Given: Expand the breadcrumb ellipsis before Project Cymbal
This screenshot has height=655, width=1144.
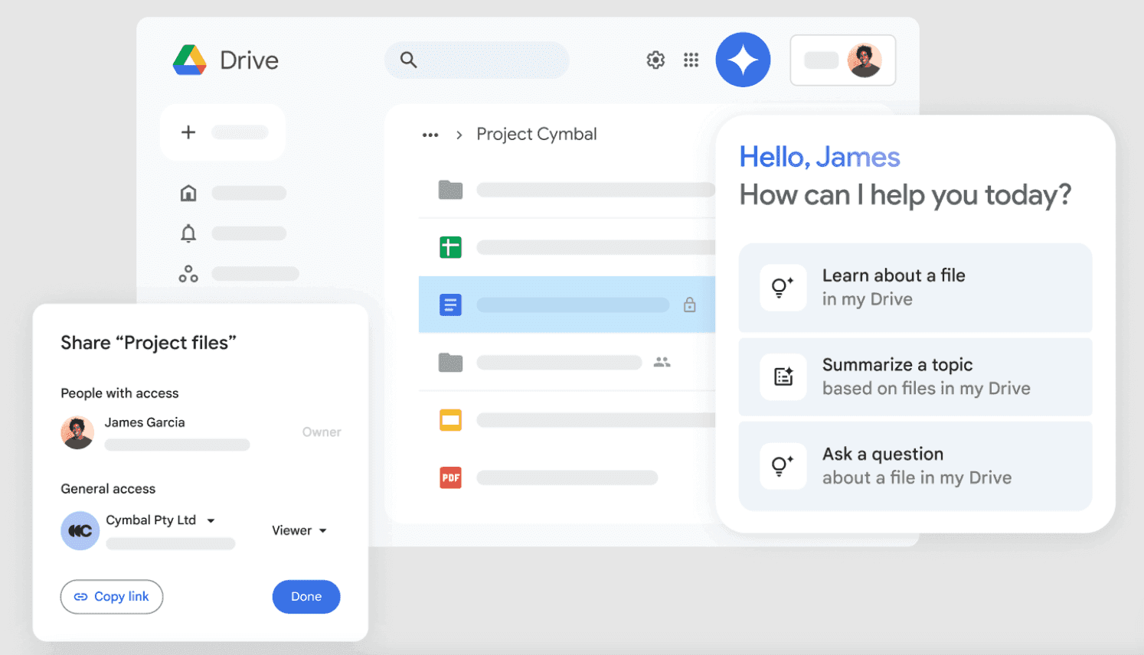Looking at the screenshot, I should coord(430,134).
